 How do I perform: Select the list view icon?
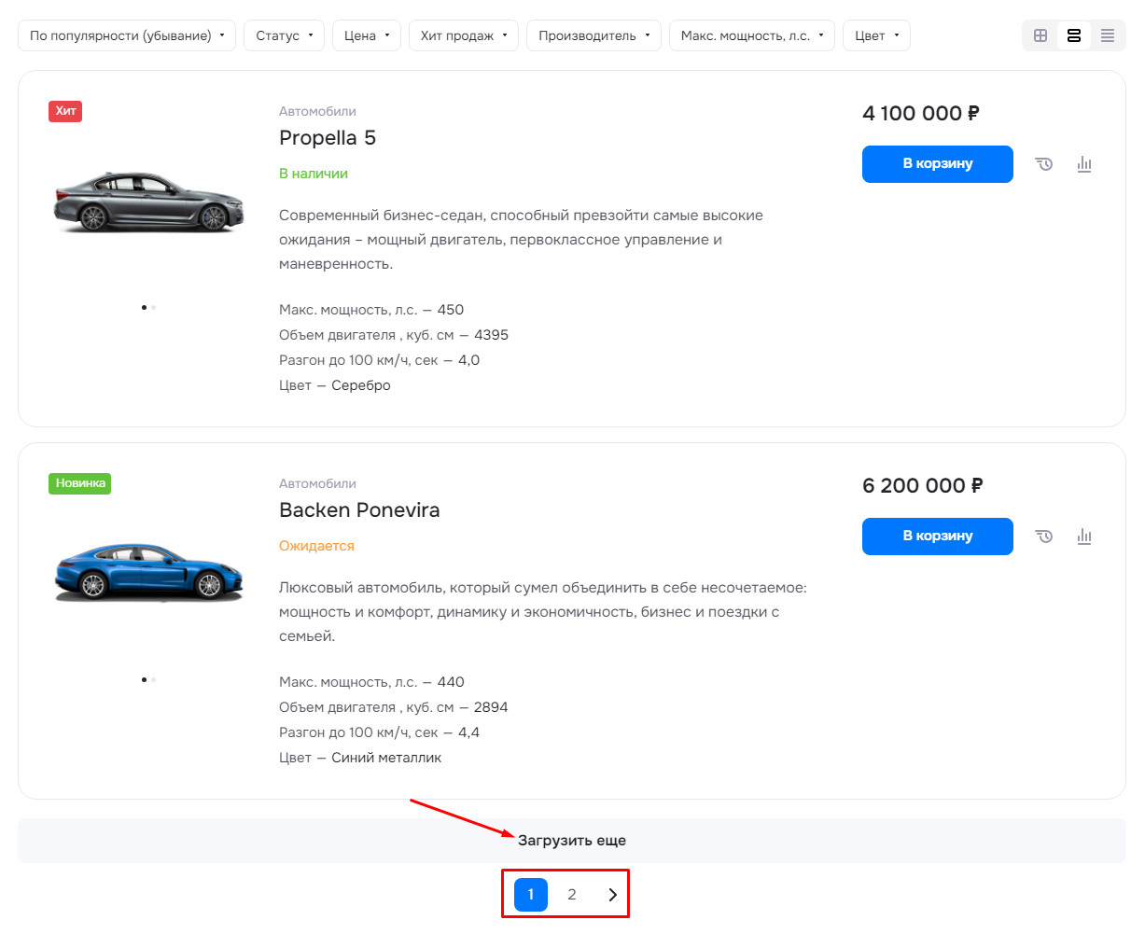[1074, 35]
